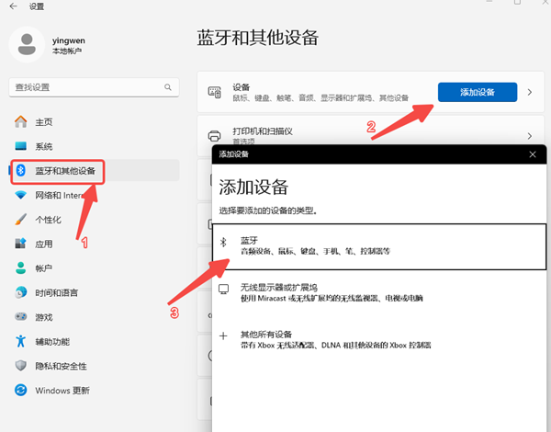Expand 打印机和扫描仪 row chevron
551x432 pixels.
530,135
